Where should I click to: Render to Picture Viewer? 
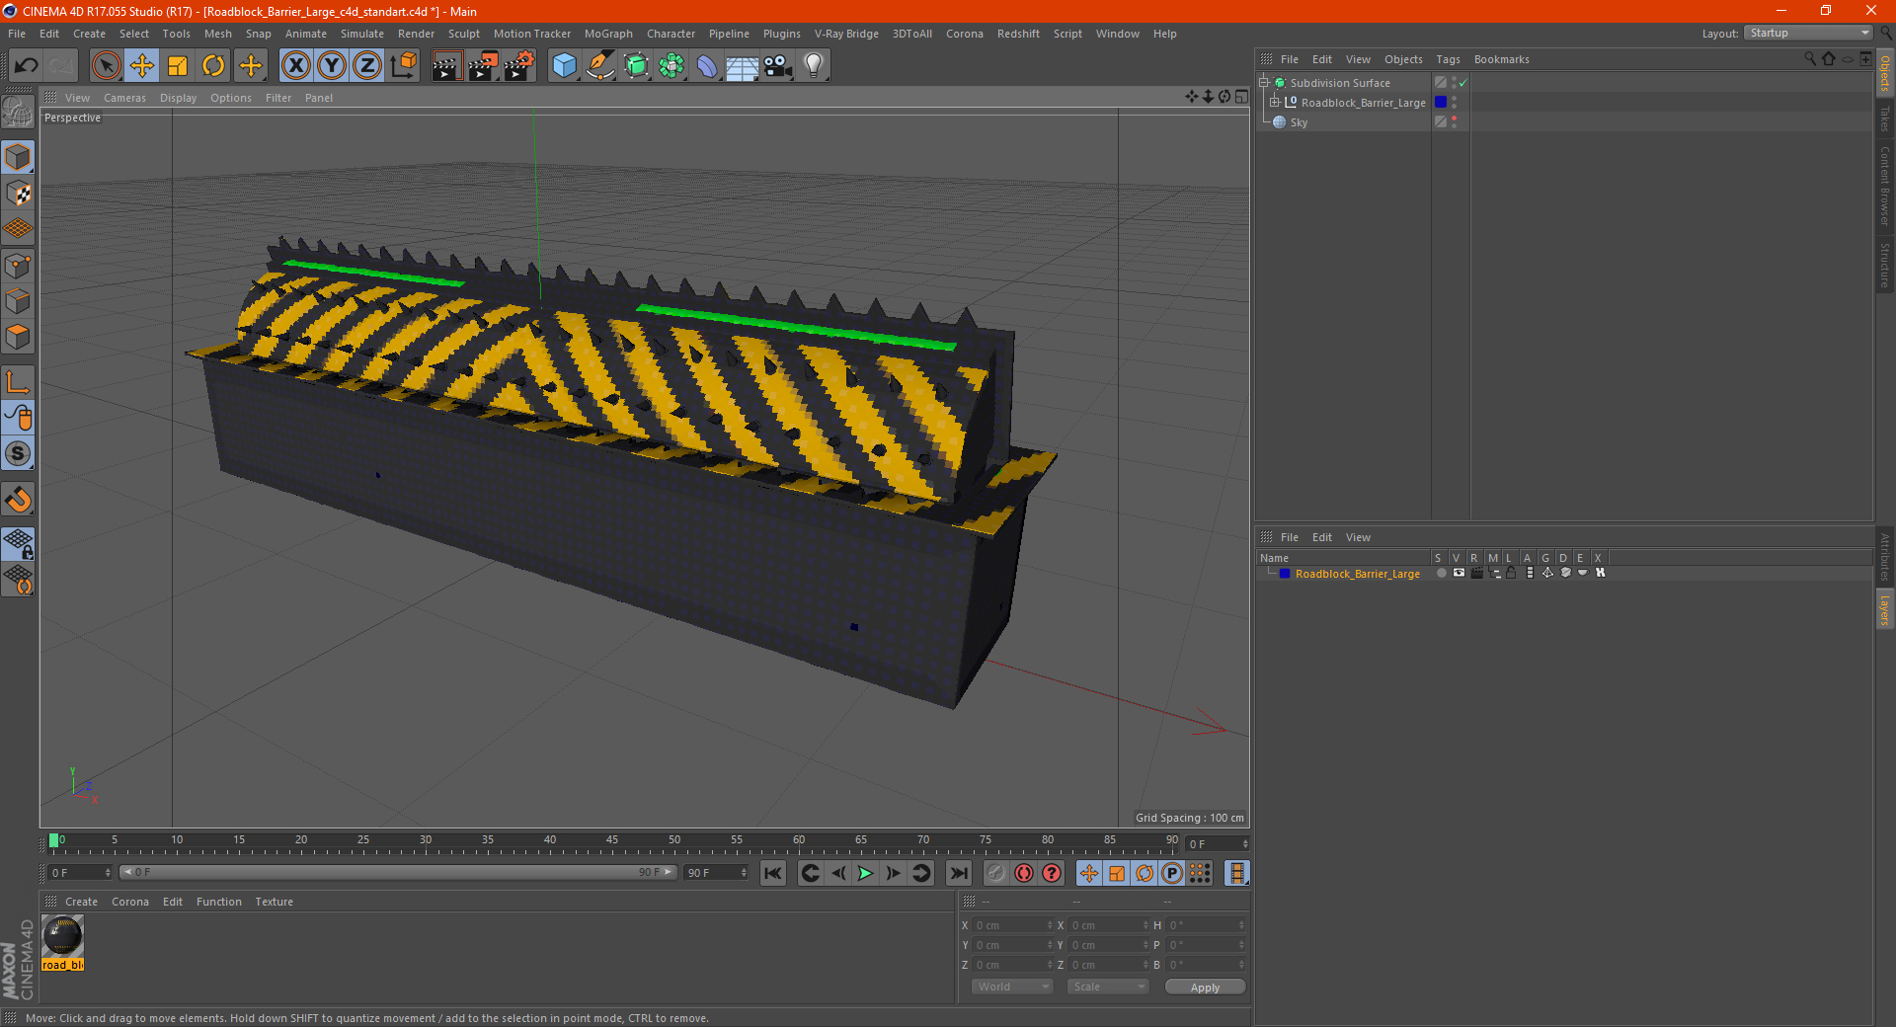tap(483, 66)
